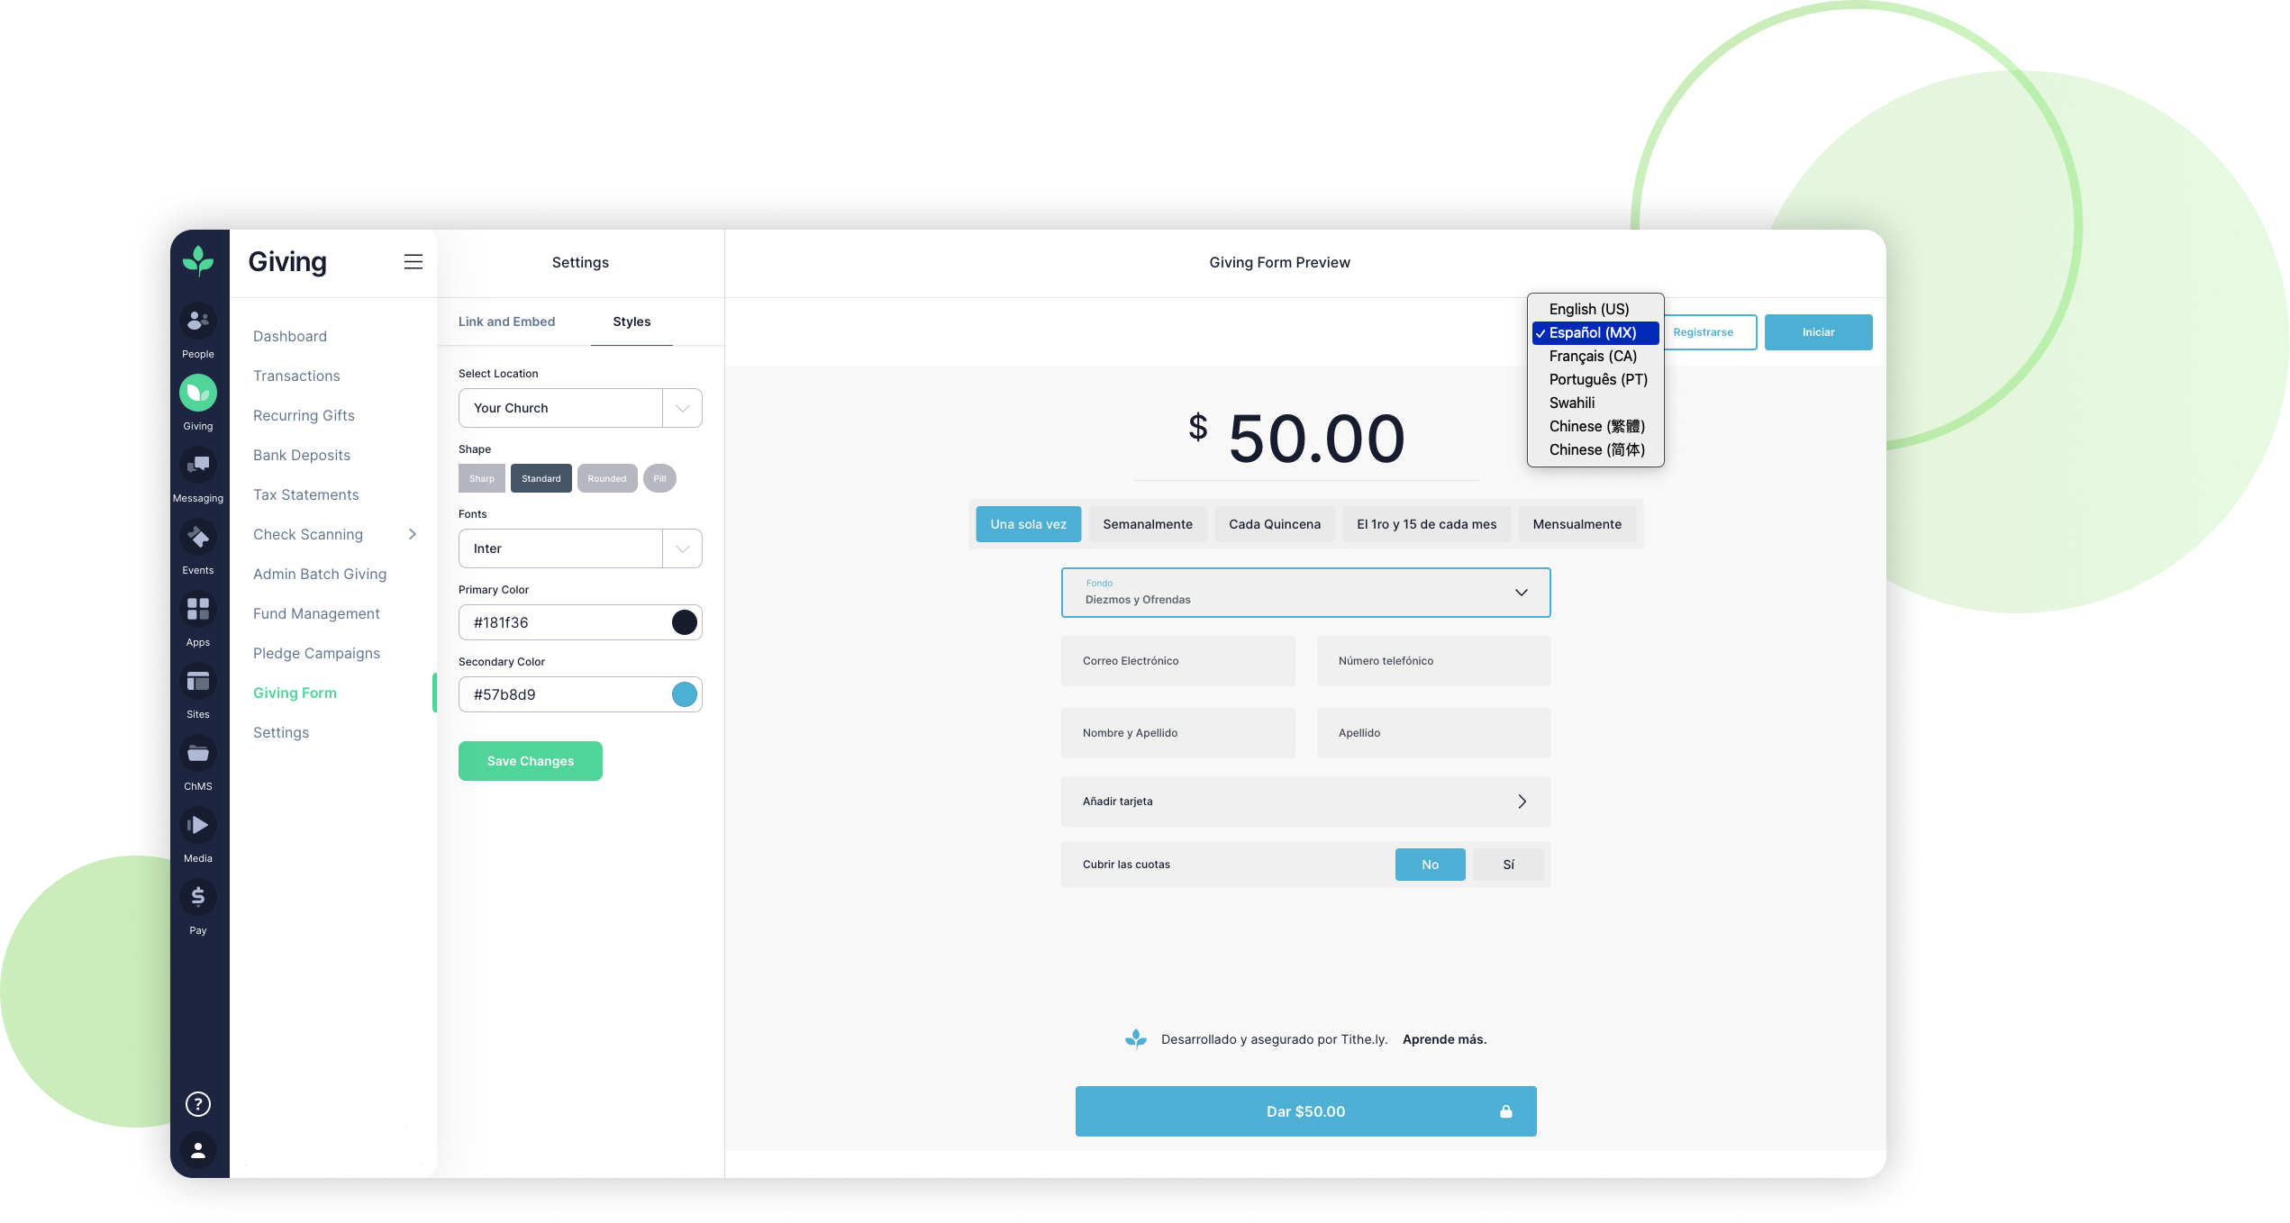Select Sharp button shape option
Image resolution: width=2290 pixels, height=1223 pixels.
coord(482,478)
